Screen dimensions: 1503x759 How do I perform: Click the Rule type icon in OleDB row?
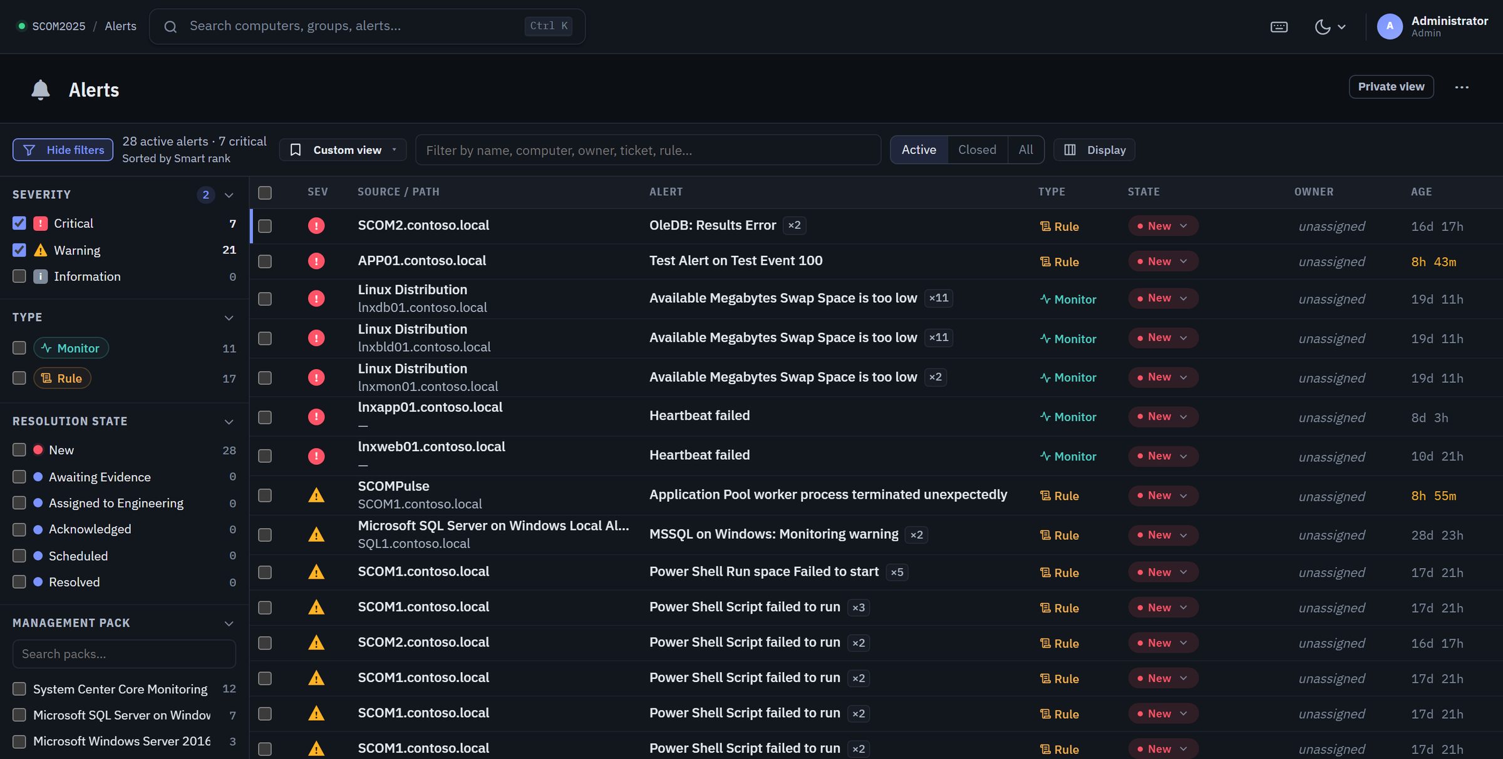[1045, 227]
